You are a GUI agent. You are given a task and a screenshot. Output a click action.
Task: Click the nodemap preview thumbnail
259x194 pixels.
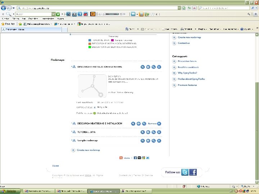(92, 86)
